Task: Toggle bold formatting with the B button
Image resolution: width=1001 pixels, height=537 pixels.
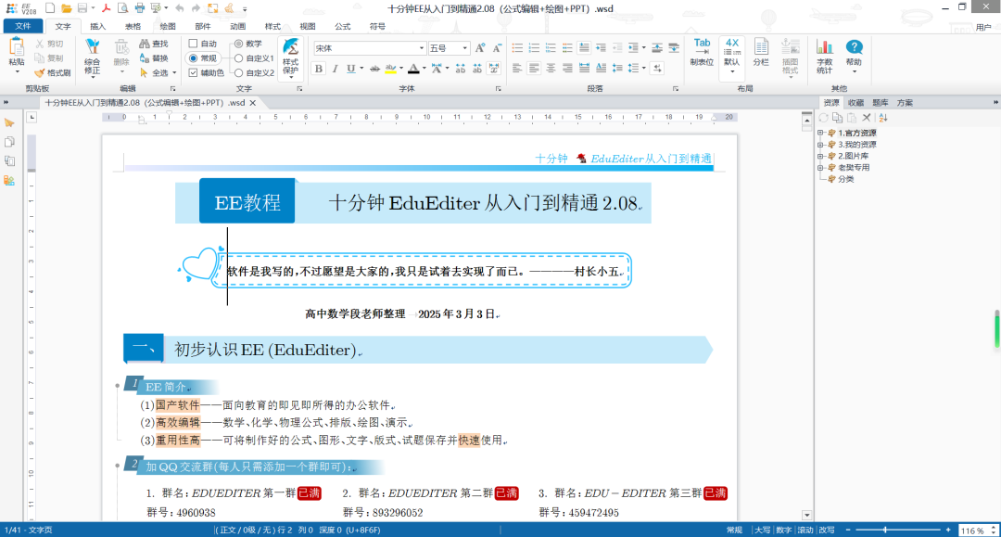Action: coord(318,68)
